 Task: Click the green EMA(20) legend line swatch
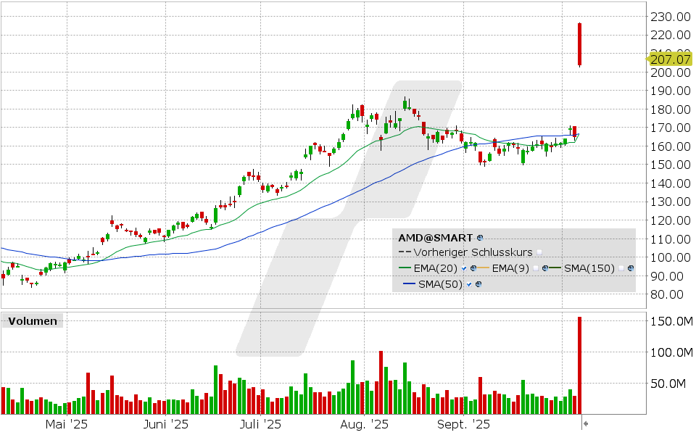pos(405,268)
